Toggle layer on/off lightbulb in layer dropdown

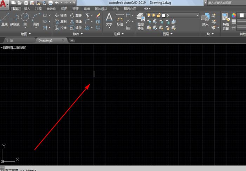[149, 15]
